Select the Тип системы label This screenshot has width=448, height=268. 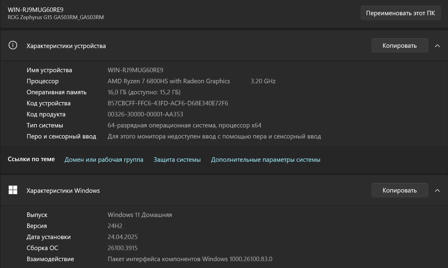(45, 125)
